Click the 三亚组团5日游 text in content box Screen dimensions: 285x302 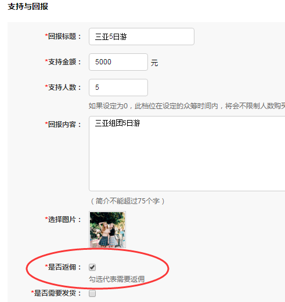117,123
